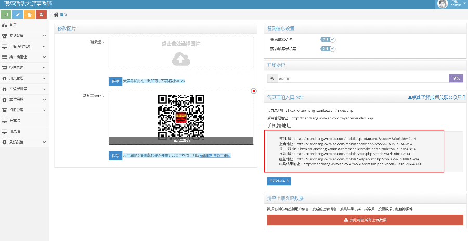Expand the 幸运号码 chevron
468x241 pixels.
pyautogui.click(x=44, y=100)
